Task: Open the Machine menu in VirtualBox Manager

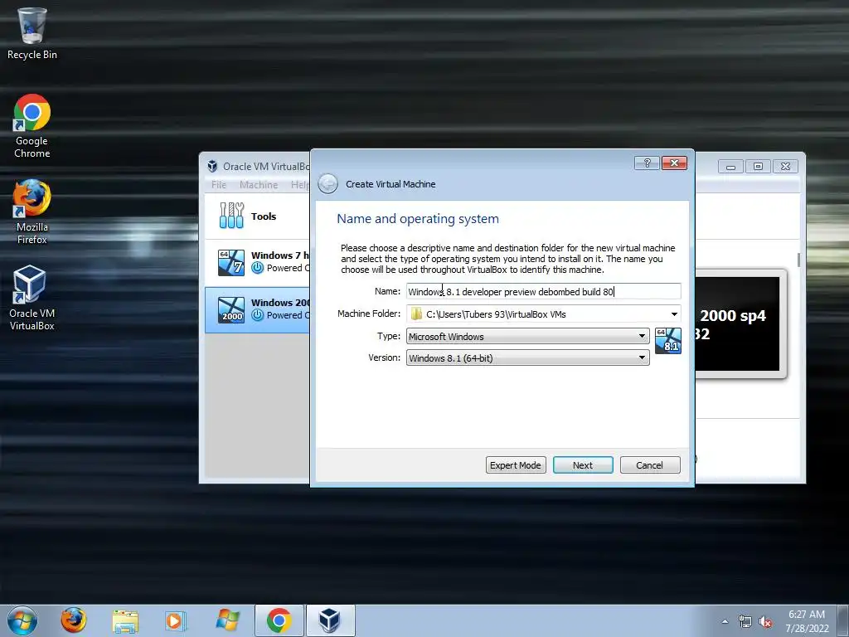Action: click(x=259, y=185)
